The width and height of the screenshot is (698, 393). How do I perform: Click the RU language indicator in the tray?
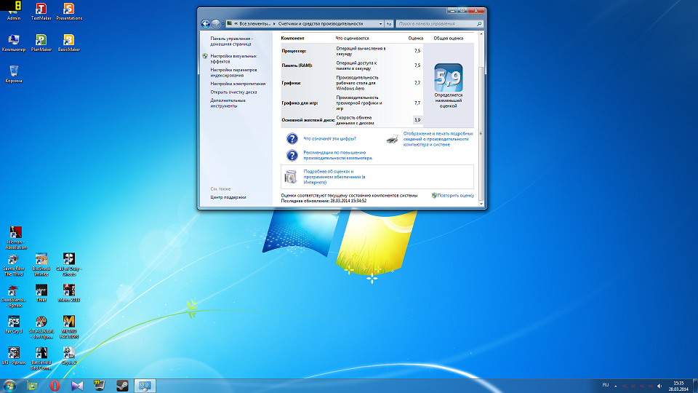pyautogui.click(x=606, y=386)
